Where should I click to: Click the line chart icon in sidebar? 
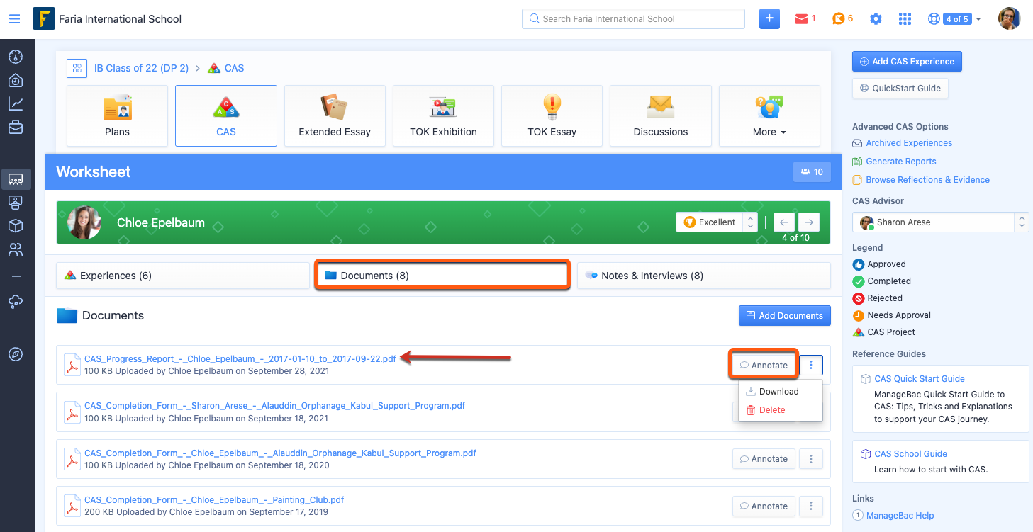[16, 104]
